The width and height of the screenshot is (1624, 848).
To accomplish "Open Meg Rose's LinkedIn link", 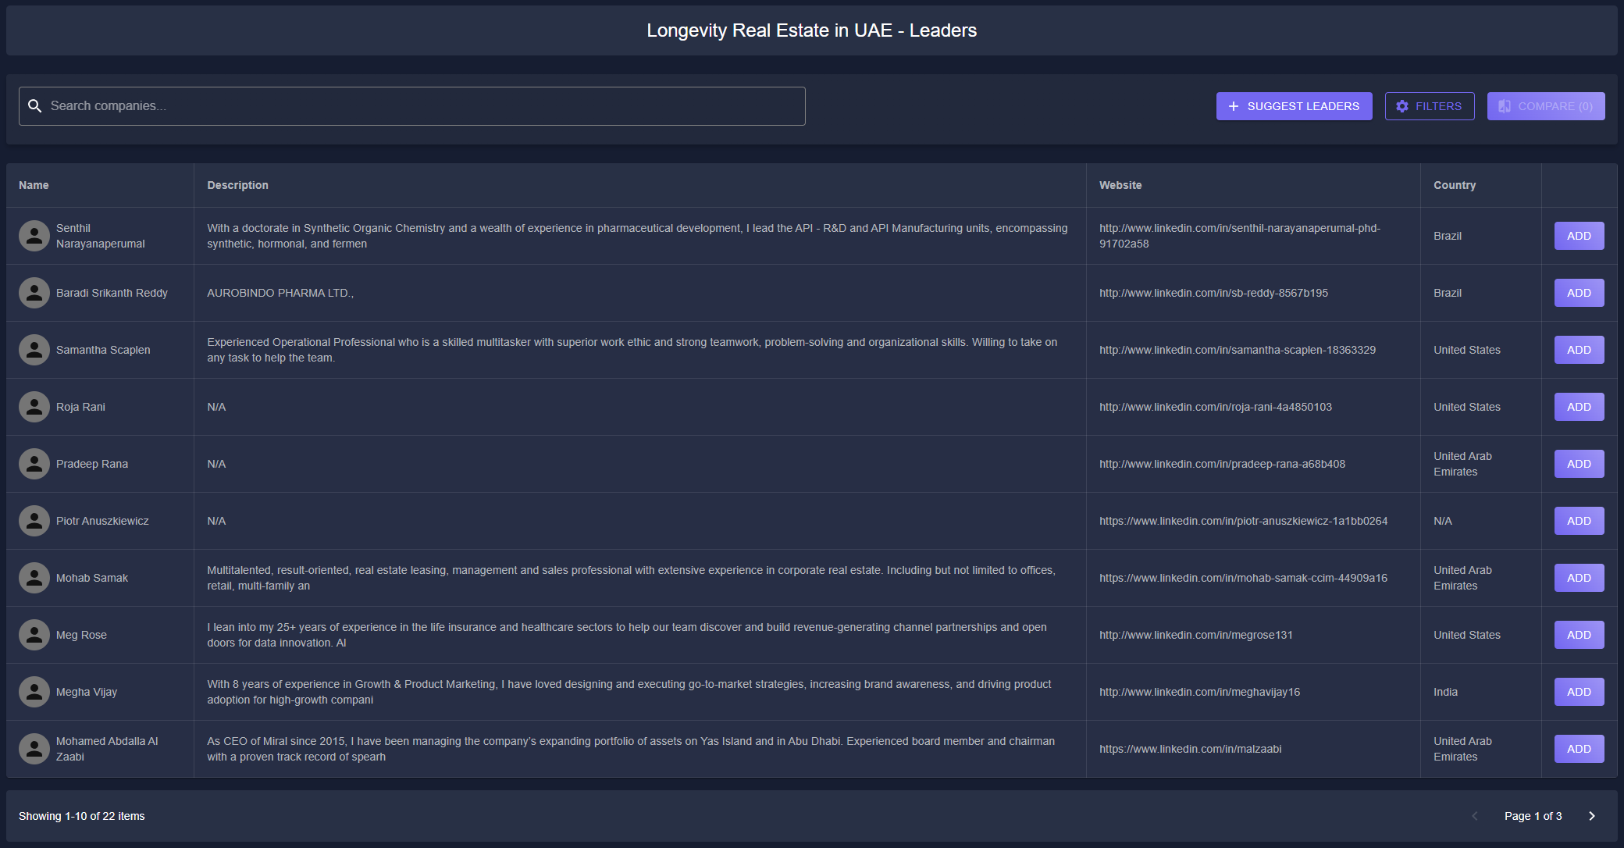I will pyautogui.click(x=1195, y=635).
